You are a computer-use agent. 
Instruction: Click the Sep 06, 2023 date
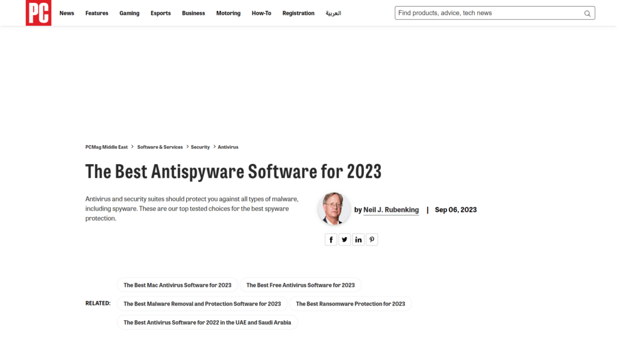tap(456, 210)
